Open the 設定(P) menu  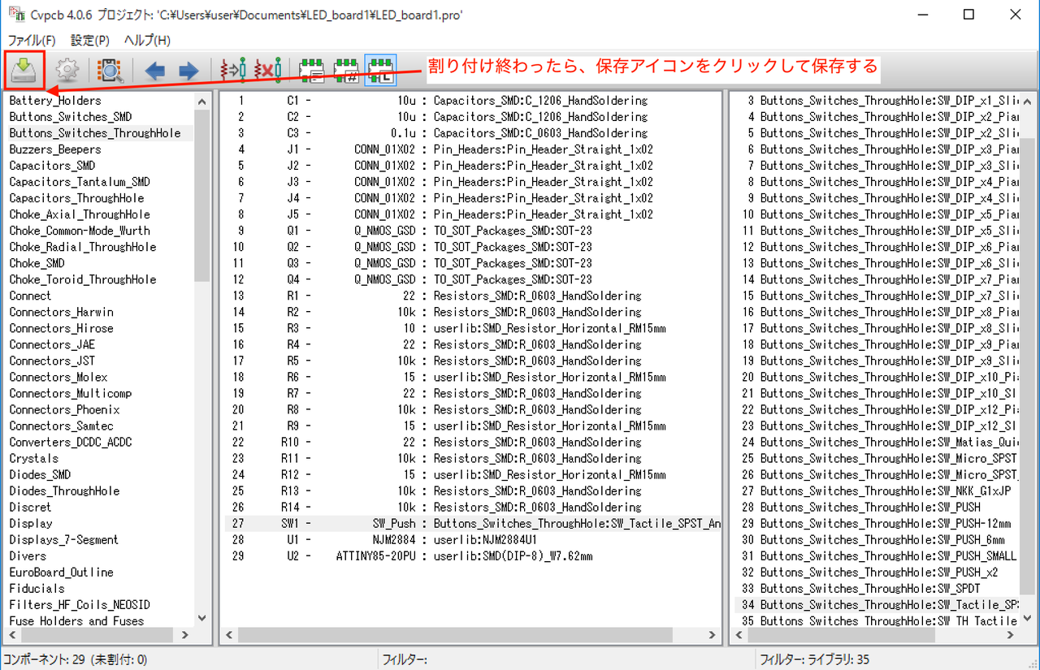click(x=89, y=40)
